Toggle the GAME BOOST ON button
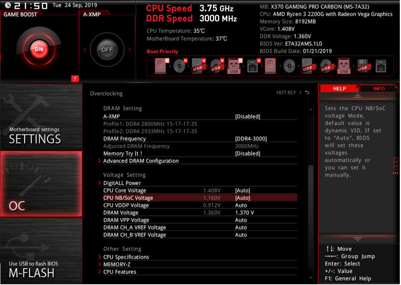The image size is (401, 285). coord(39,49)
